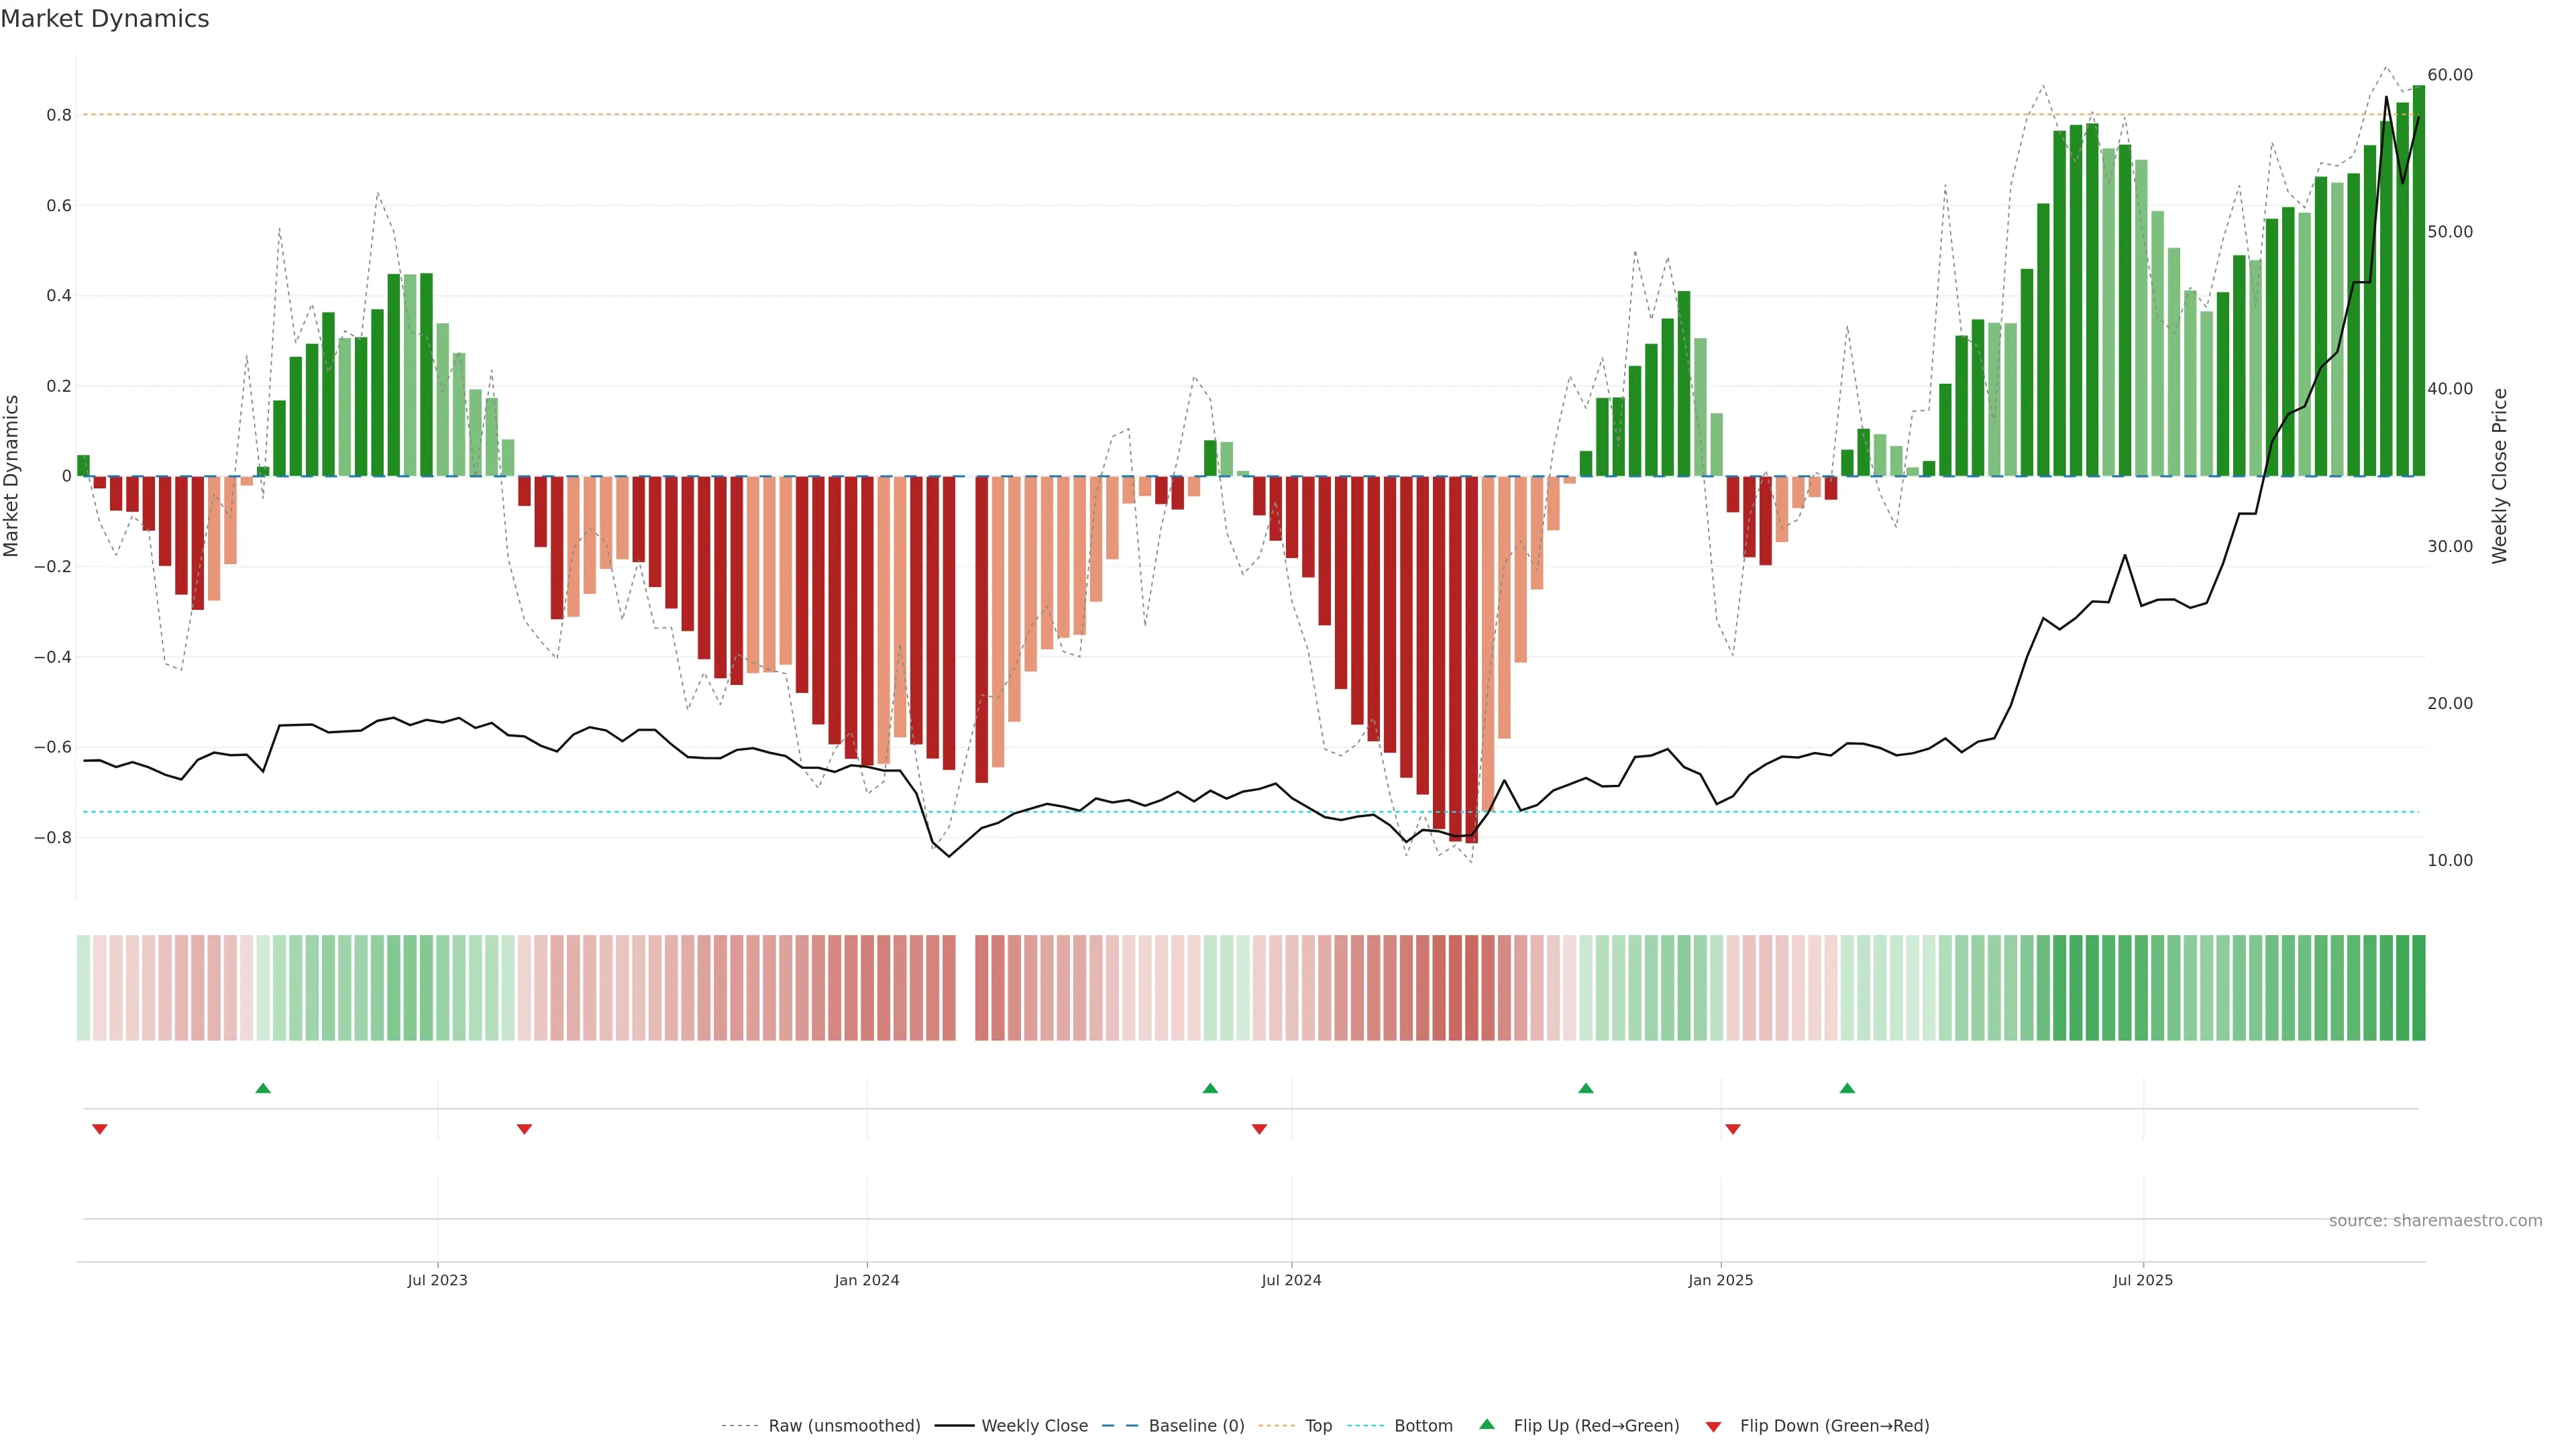The height and width of the screenshot is (1449, 2576).
Task: Click the Bottom legend label
Action: [1423, 1426]
